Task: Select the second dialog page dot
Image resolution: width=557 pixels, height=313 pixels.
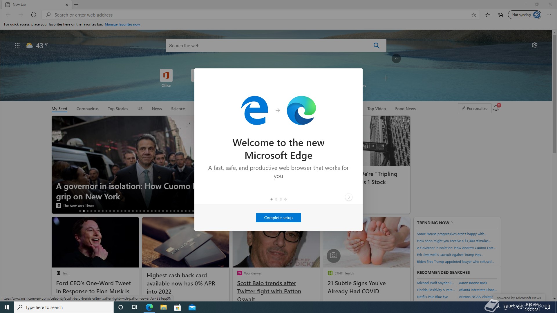Action: coord(276,199)
